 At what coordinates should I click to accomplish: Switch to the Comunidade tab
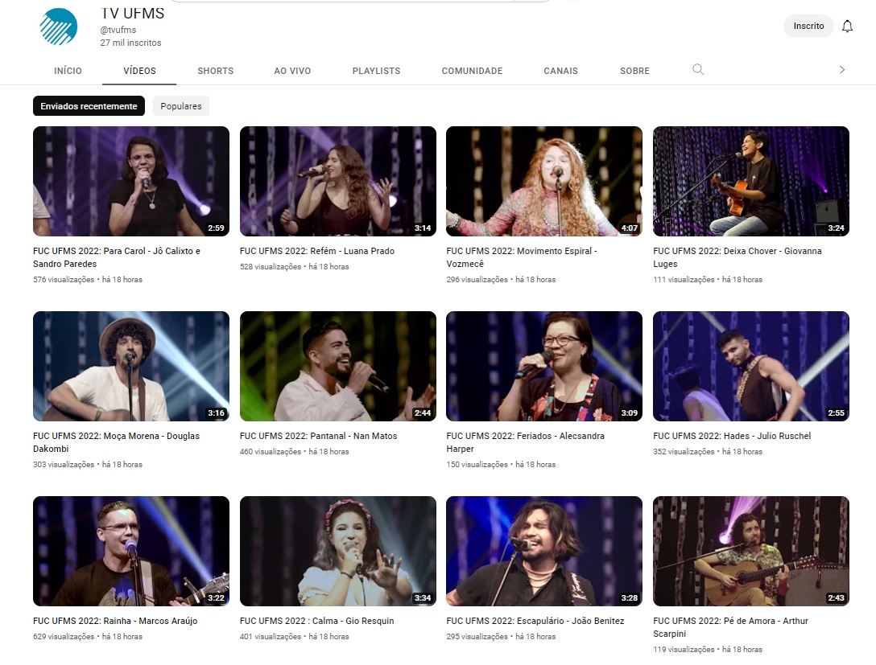click(x=472, y=71)
